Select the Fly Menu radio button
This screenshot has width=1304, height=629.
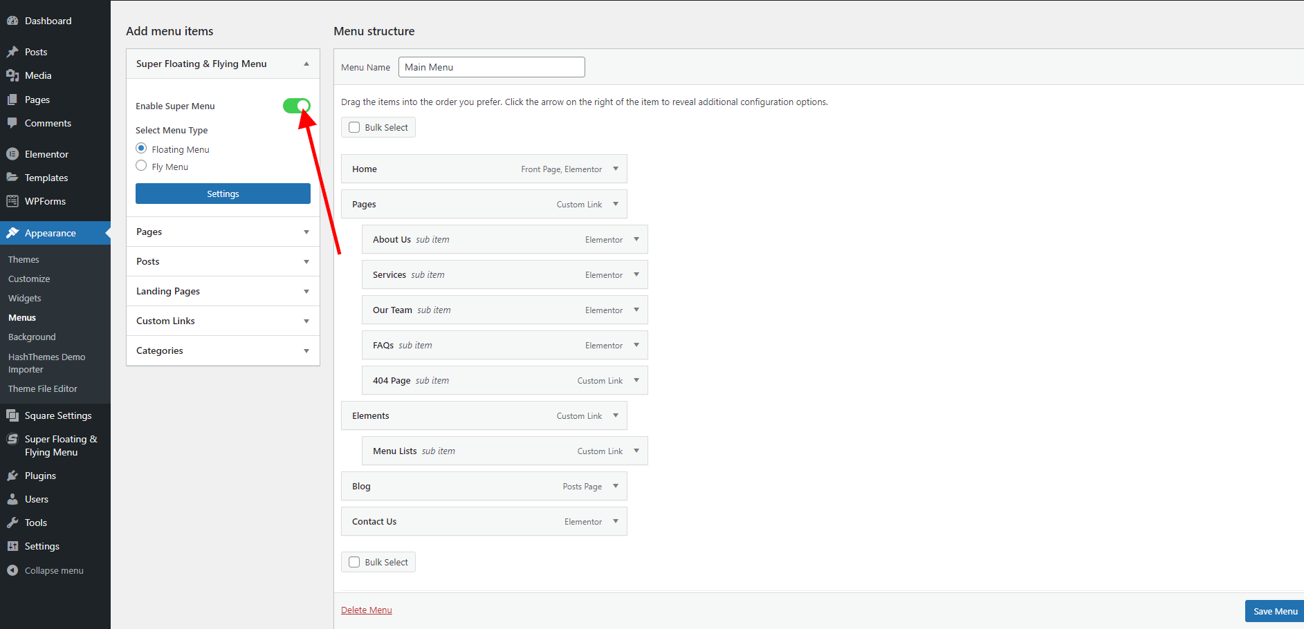141,166
